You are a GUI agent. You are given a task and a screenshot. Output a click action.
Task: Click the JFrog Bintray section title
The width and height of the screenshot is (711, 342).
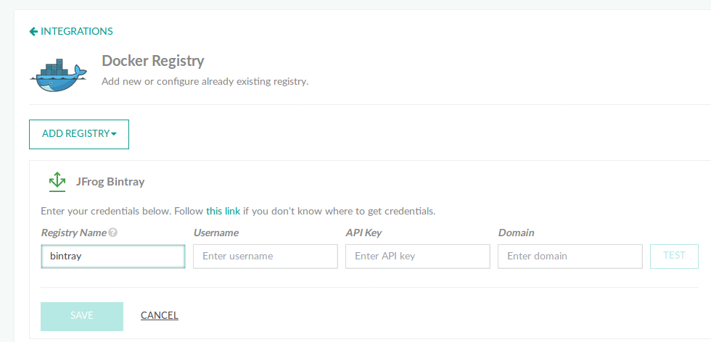[x=110, y=182]
